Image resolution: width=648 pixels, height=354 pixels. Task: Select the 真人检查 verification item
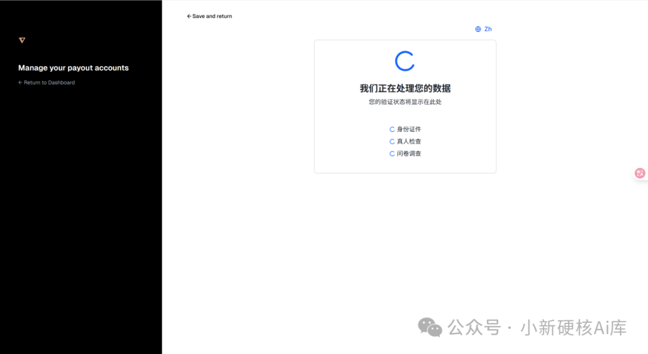[407, 141]
